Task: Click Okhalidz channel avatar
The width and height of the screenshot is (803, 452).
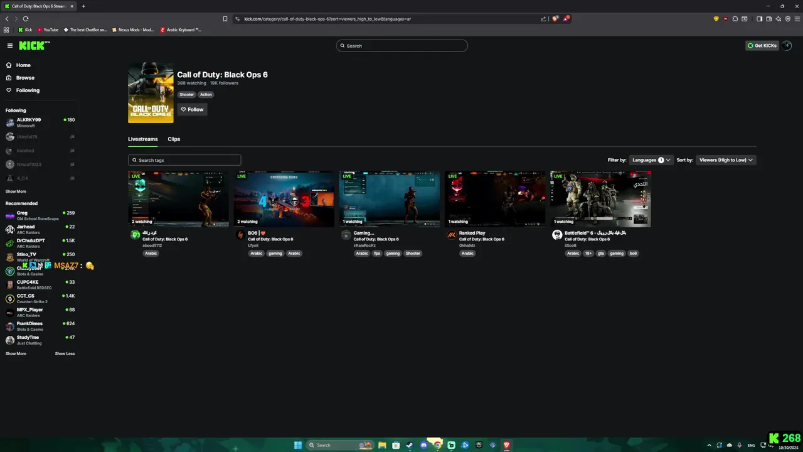Action: click(x=452, y=235)
